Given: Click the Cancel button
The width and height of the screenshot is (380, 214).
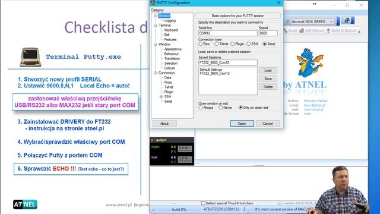Looking at the screenshot, I should [x=268, y=124].
